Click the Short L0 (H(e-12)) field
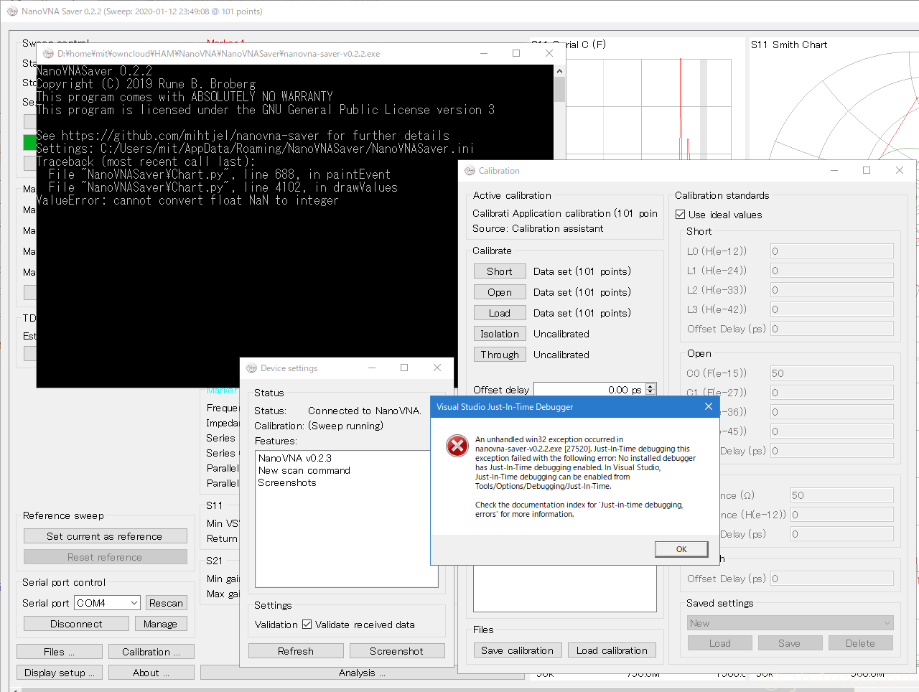Screen dimensions: 919x692 pos(832,251)
